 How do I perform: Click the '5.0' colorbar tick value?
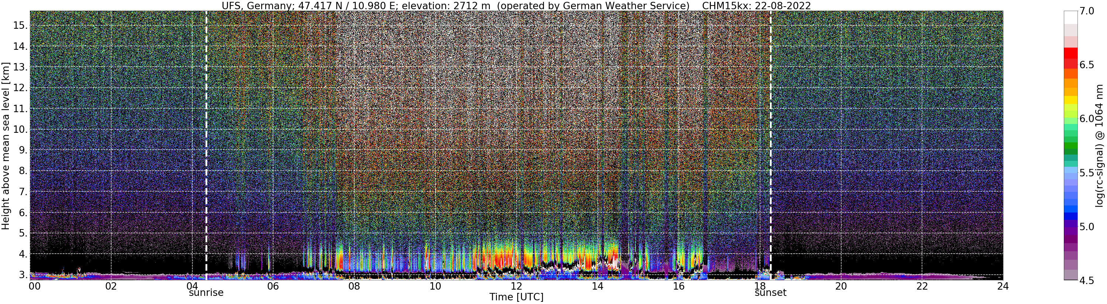point(1086,226)
